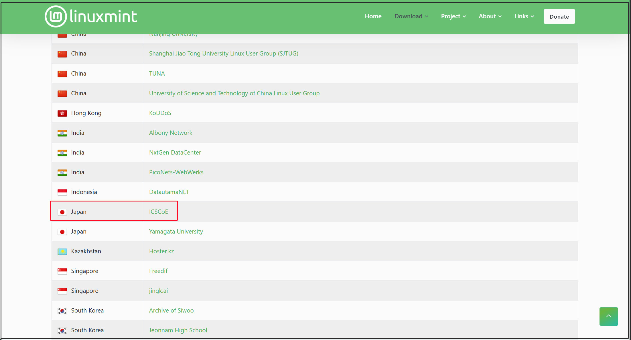Screen dimensions: 631x340
Task: Open the TUNA mirror link
Action: pyautogui.click(x=157, y=74)
